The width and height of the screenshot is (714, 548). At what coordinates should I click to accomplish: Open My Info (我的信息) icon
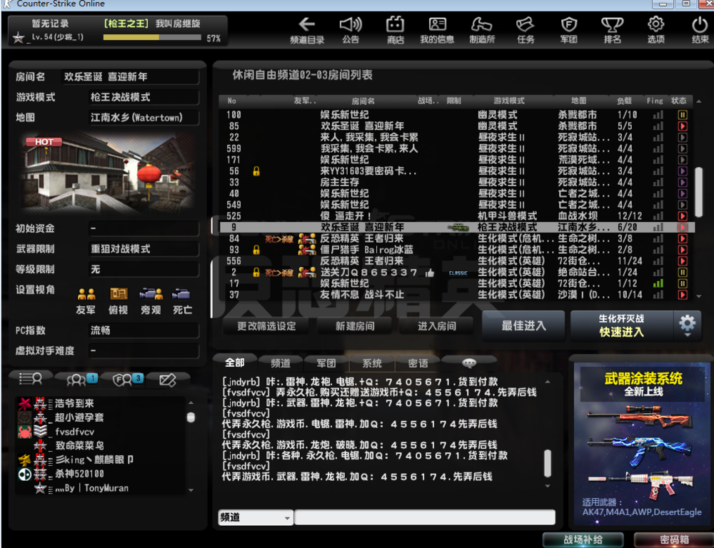437,30
